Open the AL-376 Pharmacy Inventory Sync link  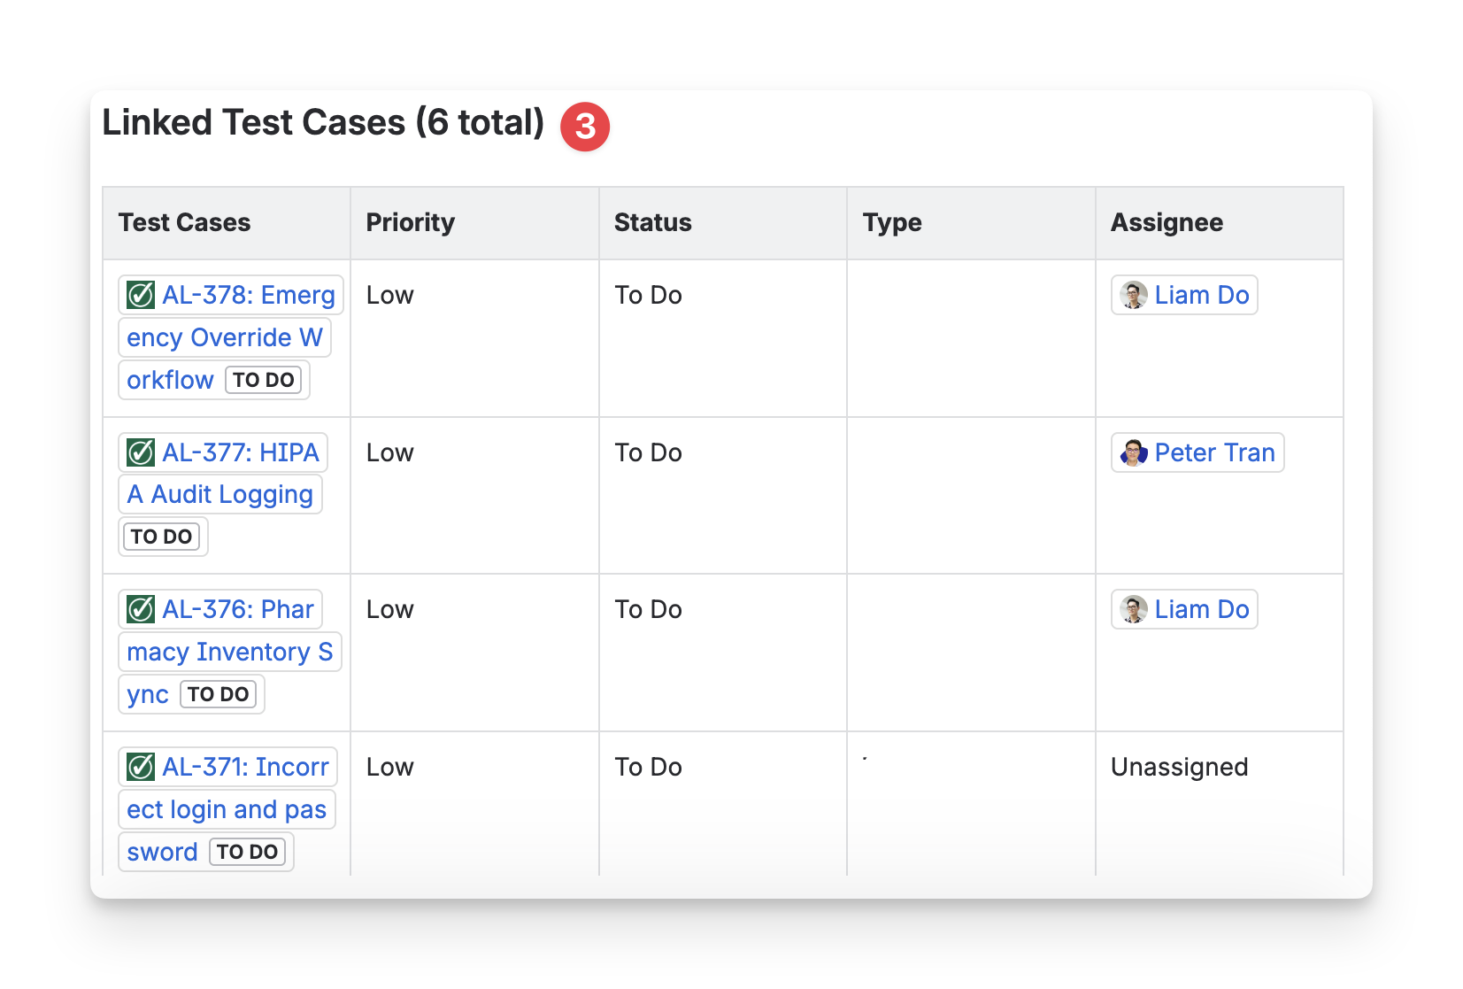coord(237,609)
